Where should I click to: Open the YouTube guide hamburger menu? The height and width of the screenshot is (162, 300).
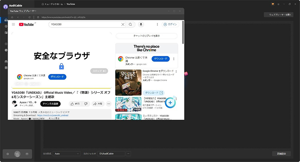click(14, 24)
